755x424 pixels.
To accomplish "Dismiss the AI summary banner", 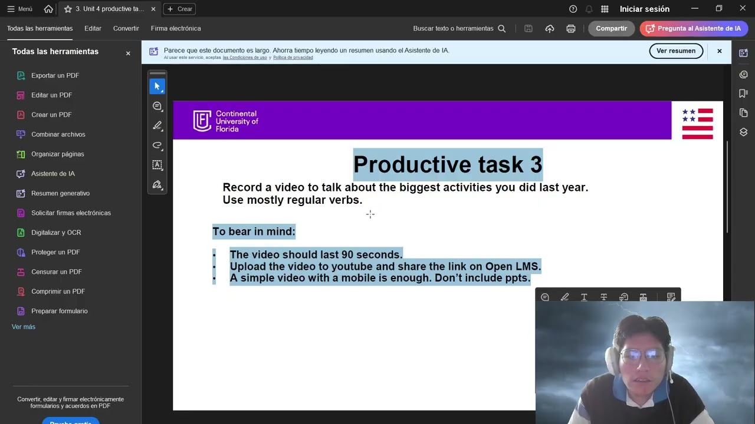I will tap(720, 51).
